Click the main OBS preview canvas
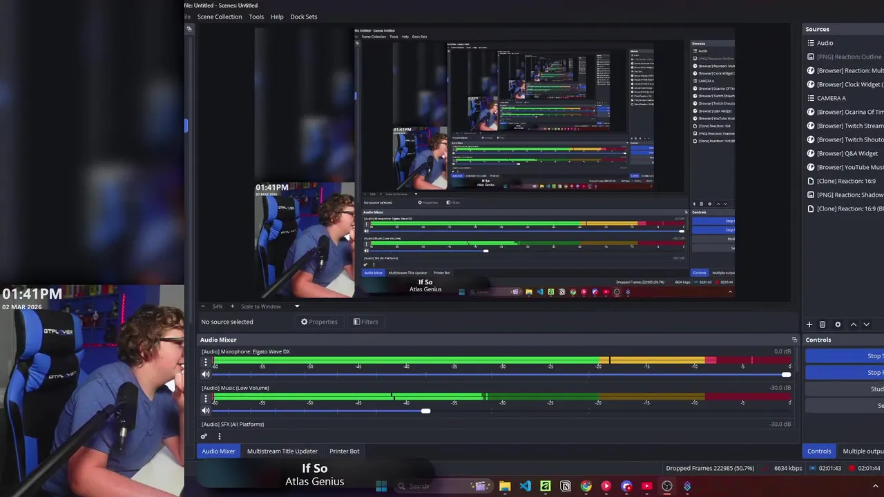Screen dimensions: 884x497 494,164
